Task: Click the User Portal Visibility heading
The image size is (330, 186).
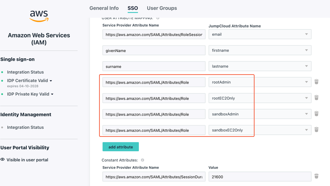Action: coord(24,148)
